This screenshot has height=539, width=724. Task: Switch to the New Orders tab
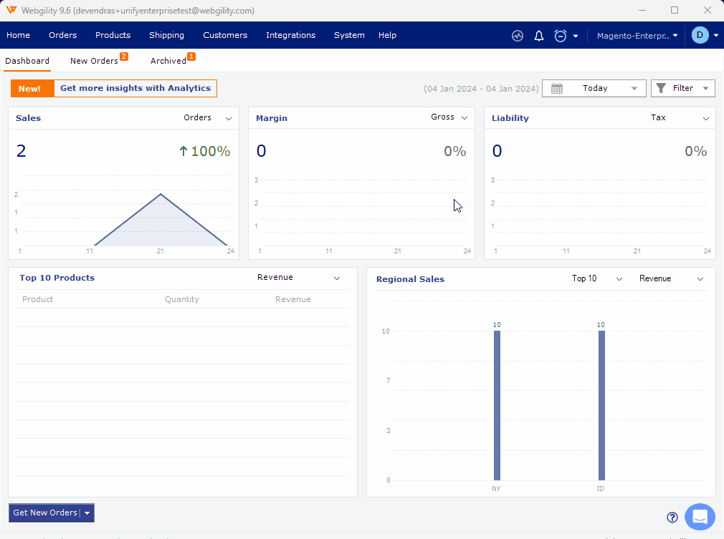point(94,61)
